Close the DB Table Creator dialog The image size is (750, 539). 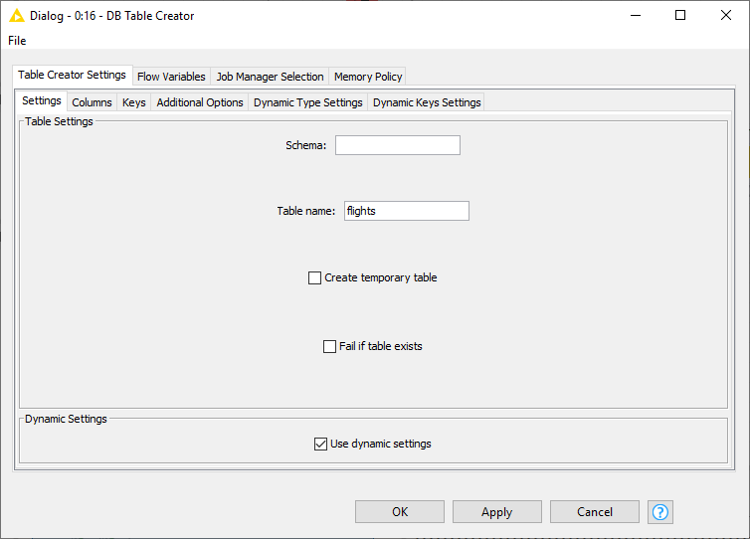[x=725, y=15]
